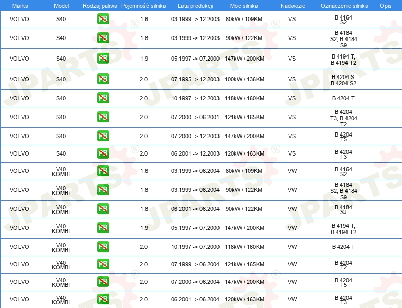Click the Marka column header
The height and width of the screenshot is (308, 402).
tap(20, 6)
